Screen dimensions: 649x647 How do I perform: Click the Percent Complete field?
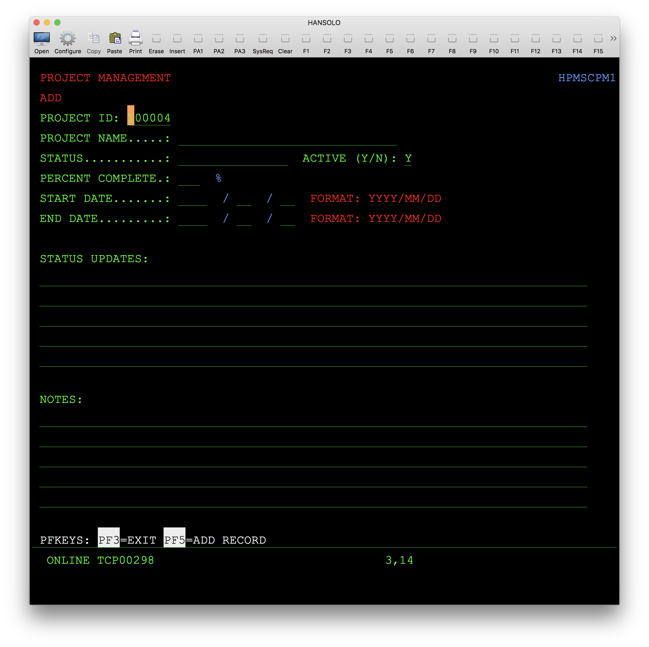click(x=189, y=179)
